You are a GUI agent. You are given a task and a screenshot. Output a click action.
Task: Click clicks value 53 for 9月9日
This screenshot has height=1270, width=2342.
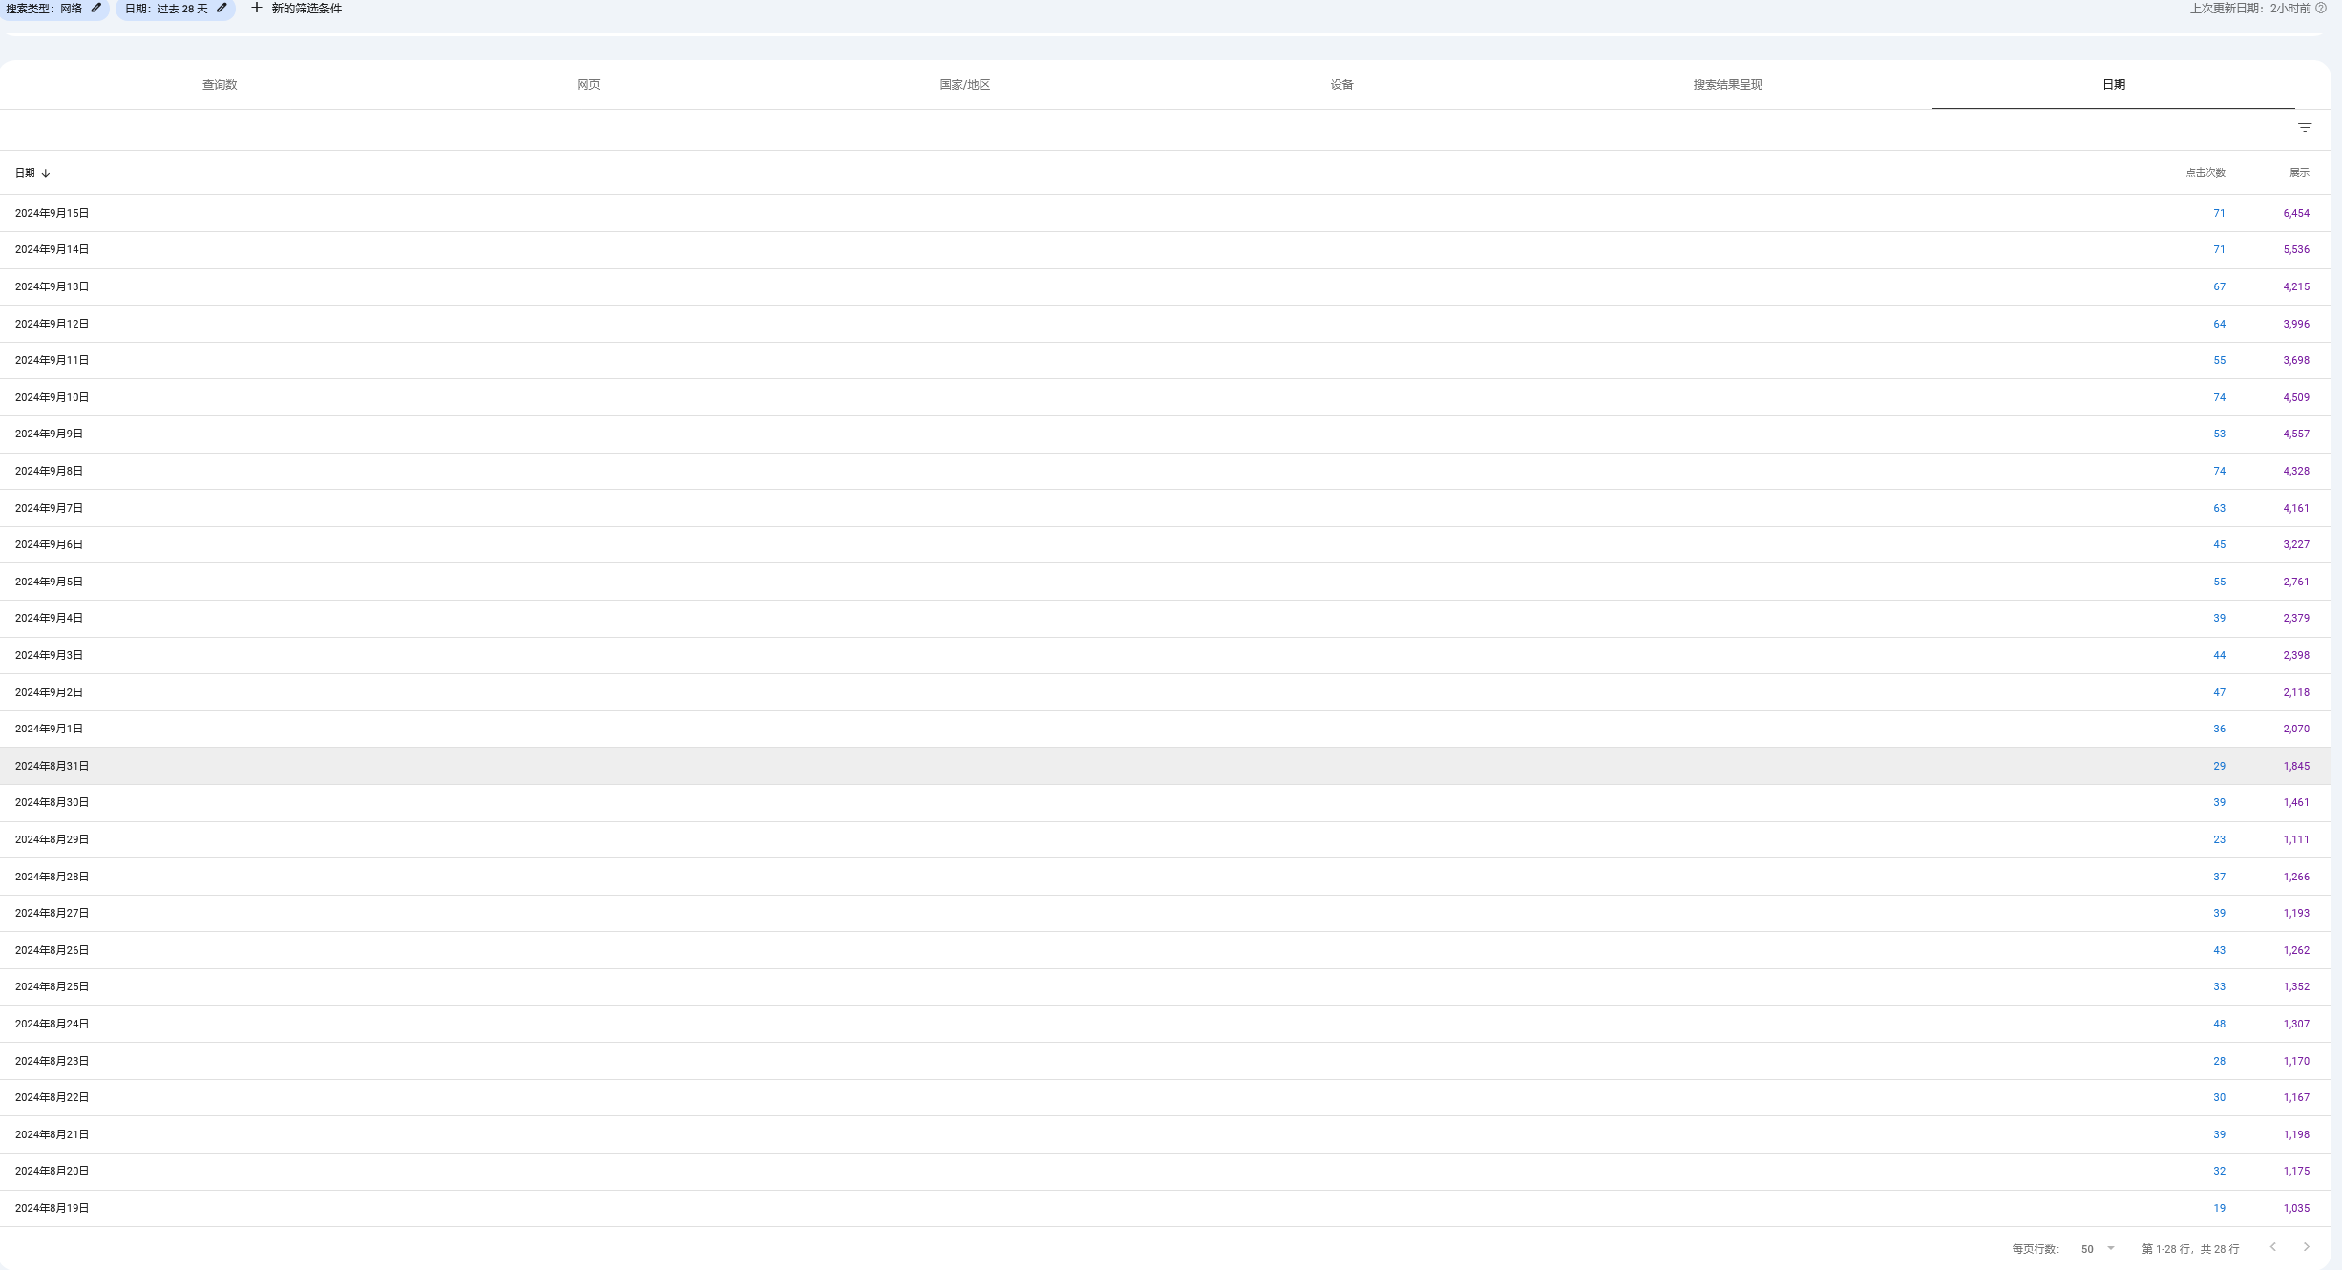[x=2219, y=434]
